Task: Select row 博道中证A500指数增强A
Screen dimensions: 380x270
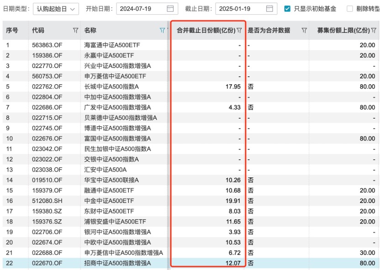Action: (x=191, y=128)
